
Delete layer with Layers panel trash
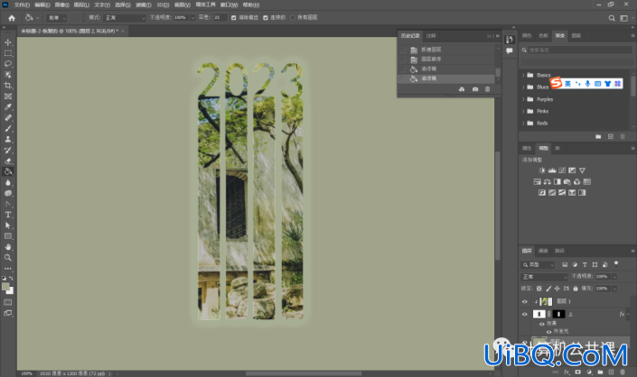point(623,372)
